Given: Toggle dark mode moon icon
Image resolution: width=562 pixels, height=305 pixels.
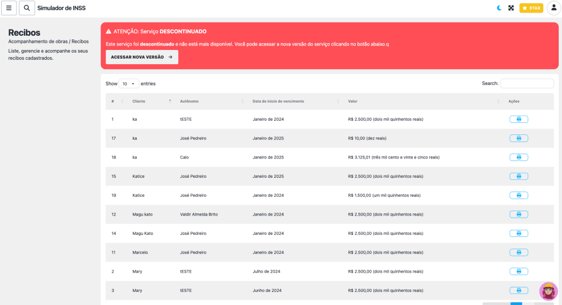Looking at the screenshot, I should (499, 8).
